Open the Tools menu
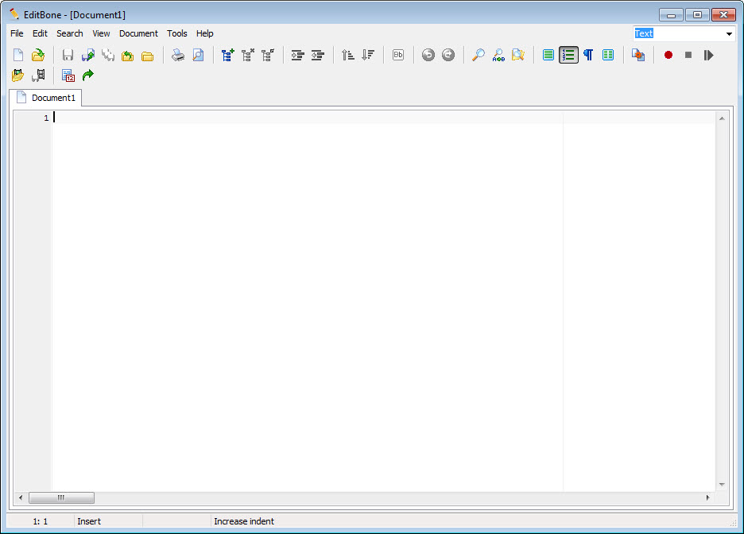This screenshot has height=534, width=744. click(177, 33)
